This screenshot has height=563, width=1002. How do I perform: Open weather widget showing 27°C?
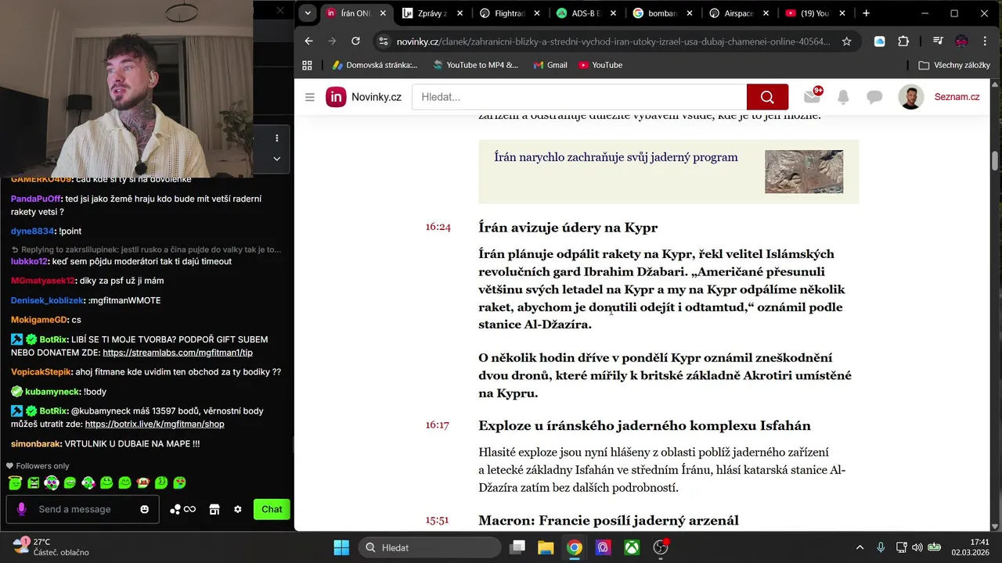[x=51, y=547]
